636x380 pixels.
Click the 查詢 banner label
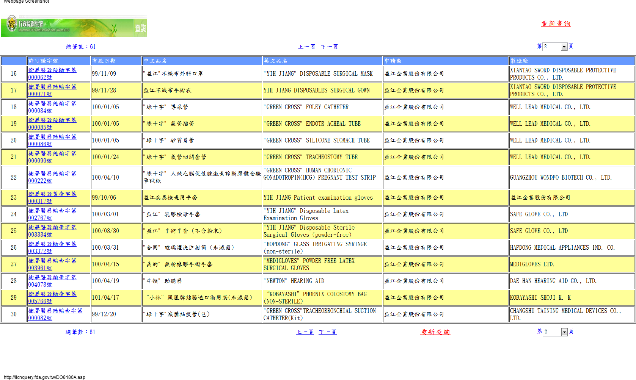[140, 28]
